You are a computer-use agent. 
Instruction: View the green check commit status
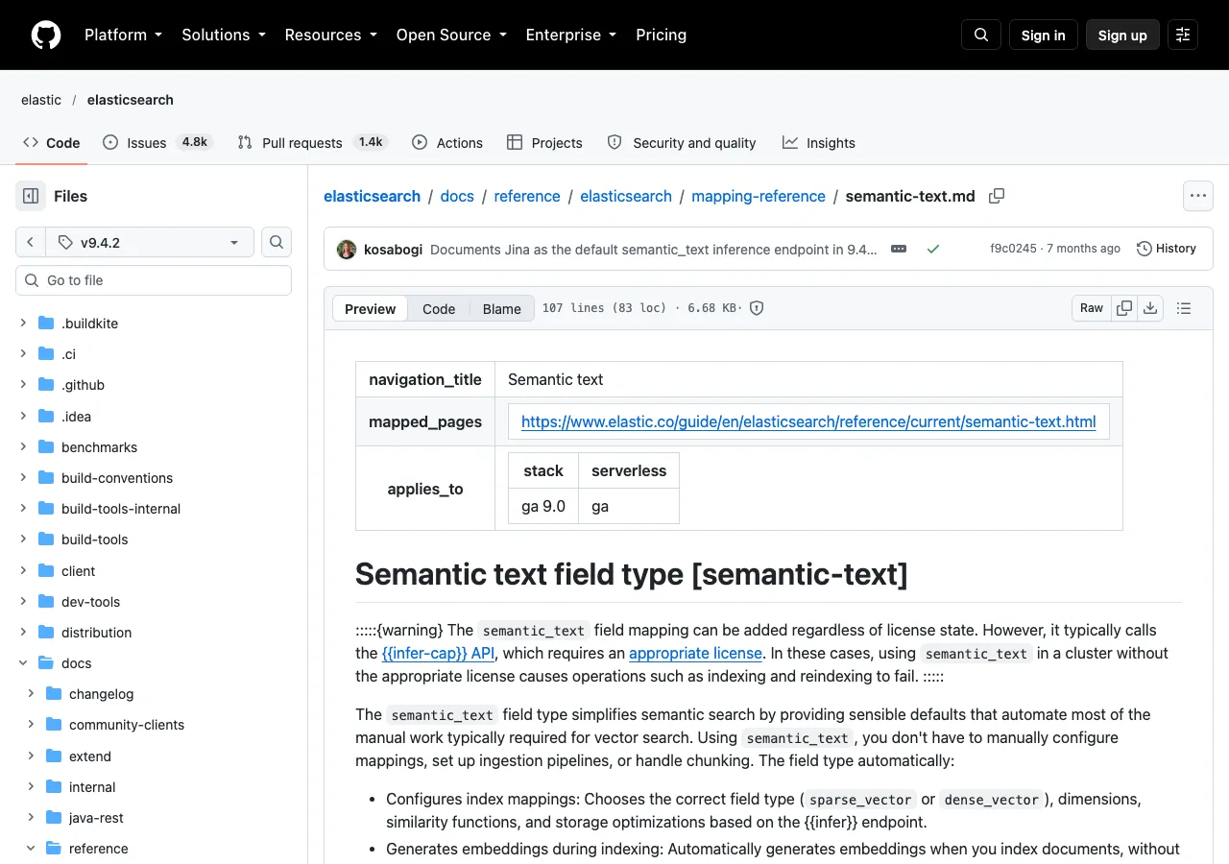(x=932, y=249)
